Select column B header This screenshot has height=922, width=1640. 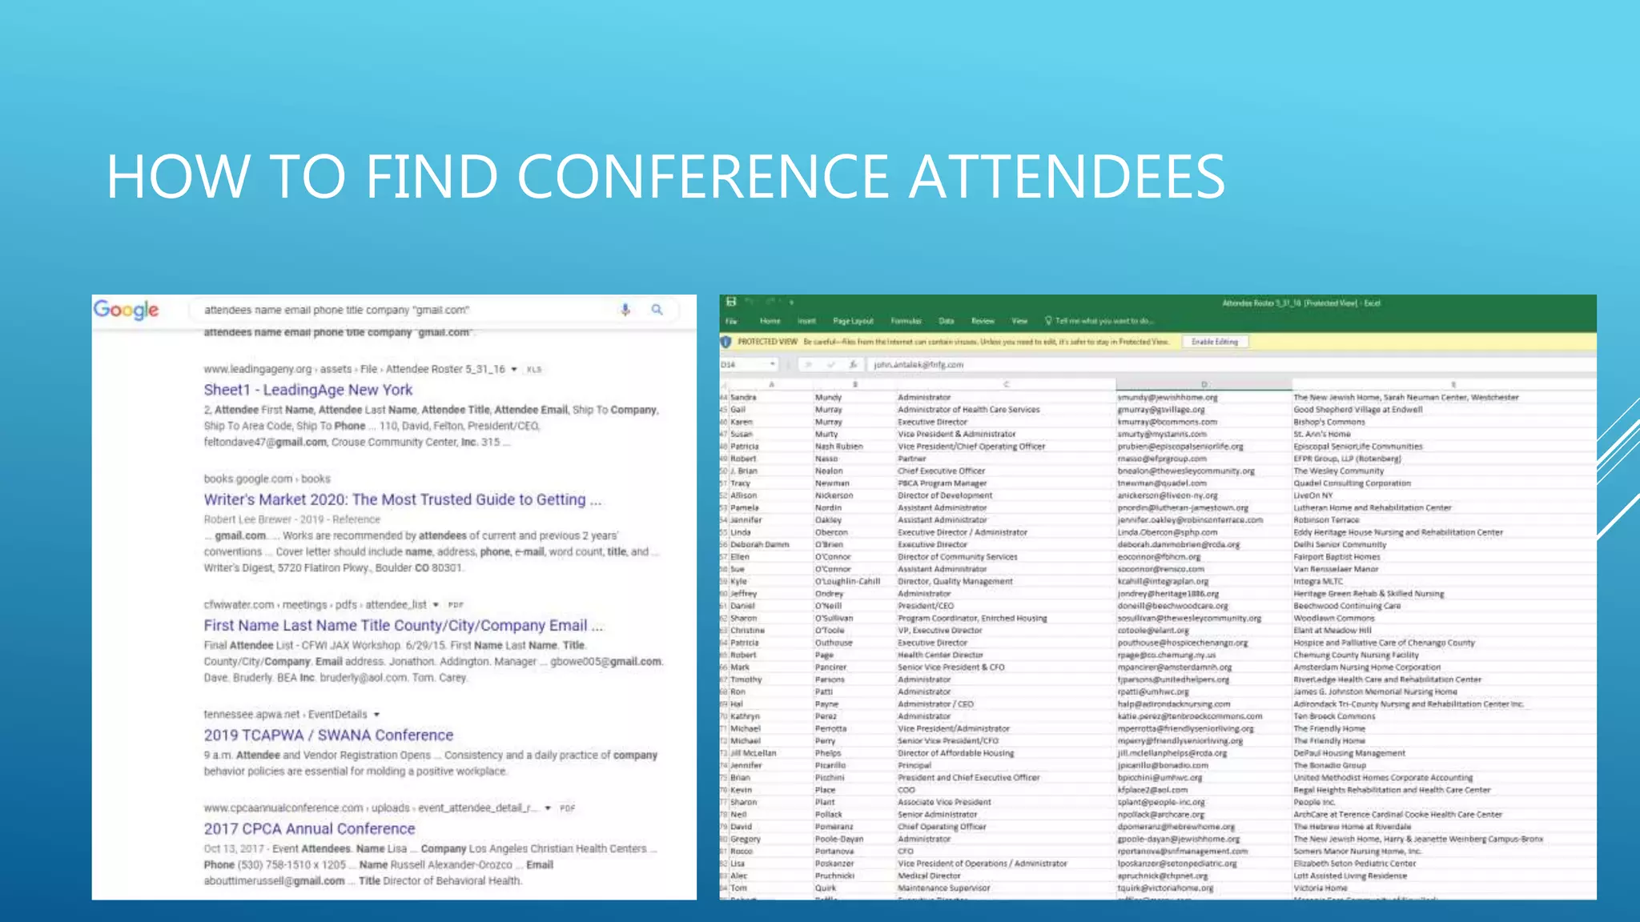[x=854, y=385]
